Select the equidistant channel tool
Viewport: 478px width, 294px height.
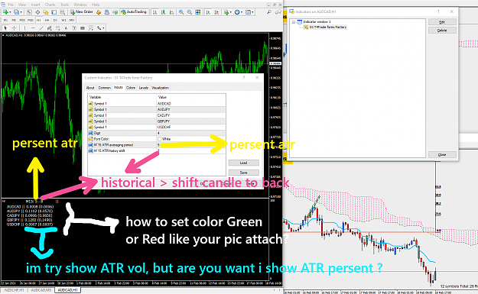coord(49,28)
